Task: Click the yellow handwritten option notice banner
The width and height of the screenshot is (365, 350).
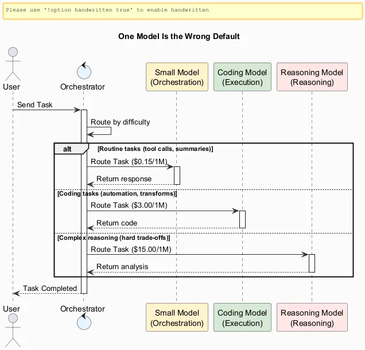Action: [182, 11]
